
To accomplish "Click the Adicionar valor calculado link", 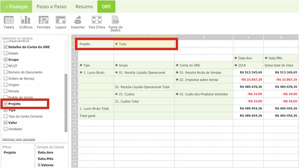I will [19, 139].
